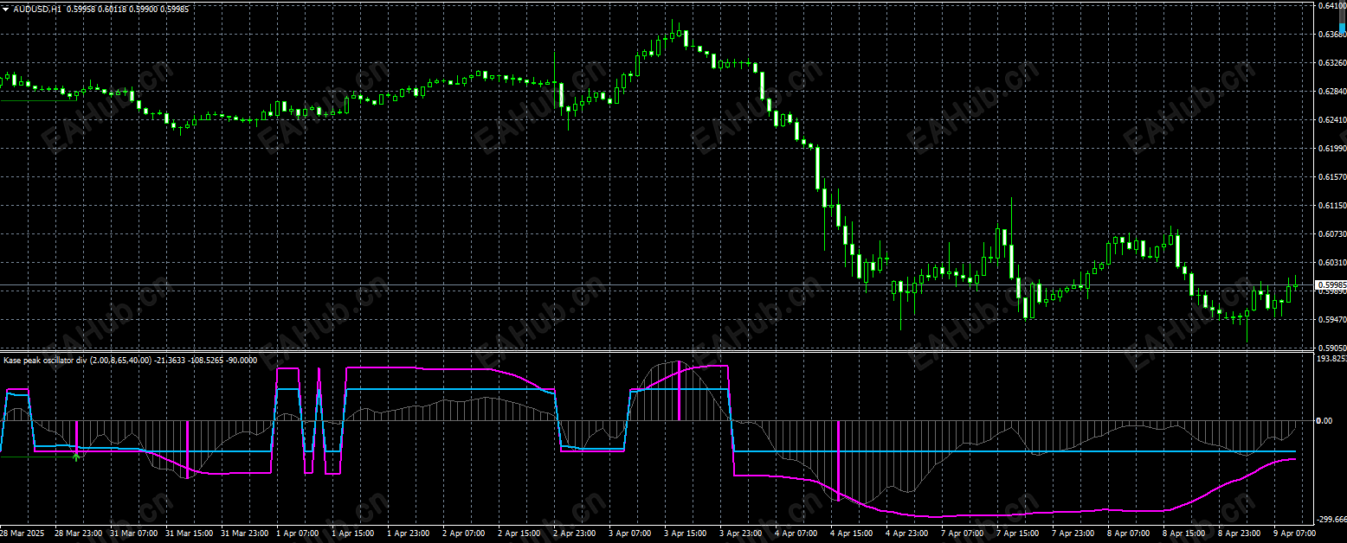Click the 1 Apr 07:00 time label
The height and width of the screenshot is (543, 1347).
[298, 533]
